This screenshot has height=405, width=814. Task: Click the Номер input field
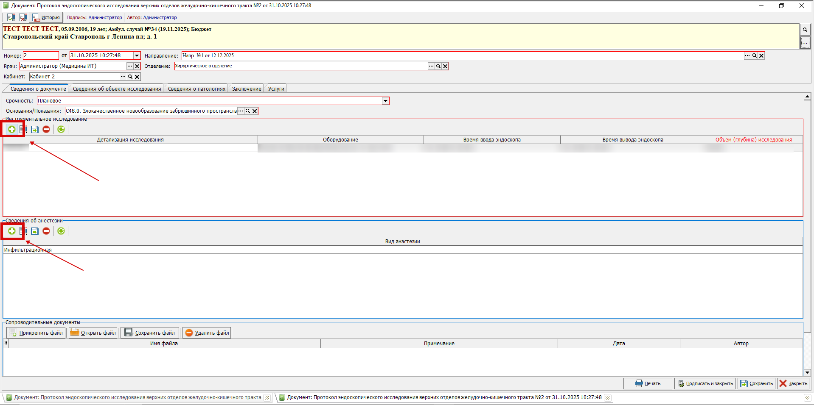[41, 55]
